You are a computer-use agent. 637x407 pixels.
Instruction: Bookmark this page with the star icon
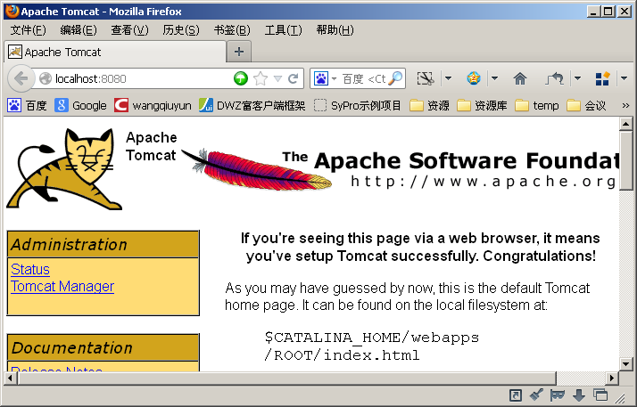260,78
